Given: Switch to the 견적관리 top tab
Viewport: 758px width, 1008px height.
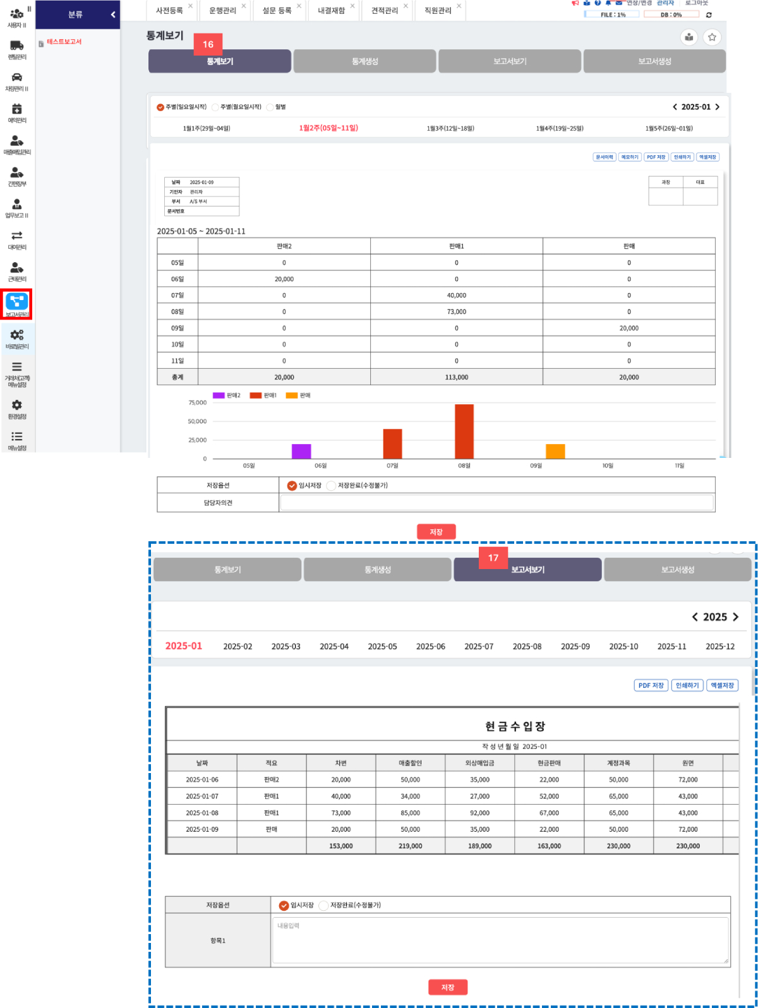Looking at the screenshot, I should [x=385, y=11].
